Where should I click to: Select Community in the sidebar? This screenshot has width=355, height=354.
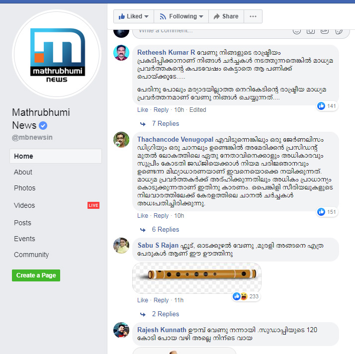pyautogui.click(x=31, y=255)
